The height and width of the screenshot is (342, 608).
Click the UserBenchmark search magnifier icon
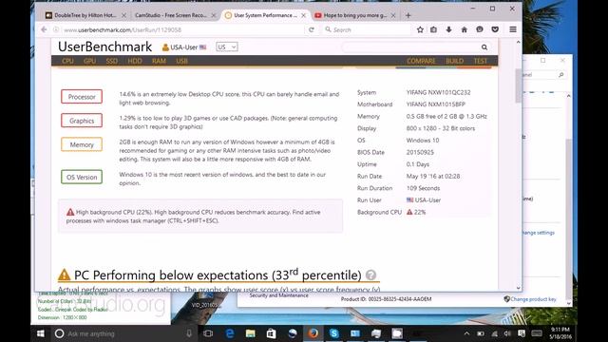point(484,47)
